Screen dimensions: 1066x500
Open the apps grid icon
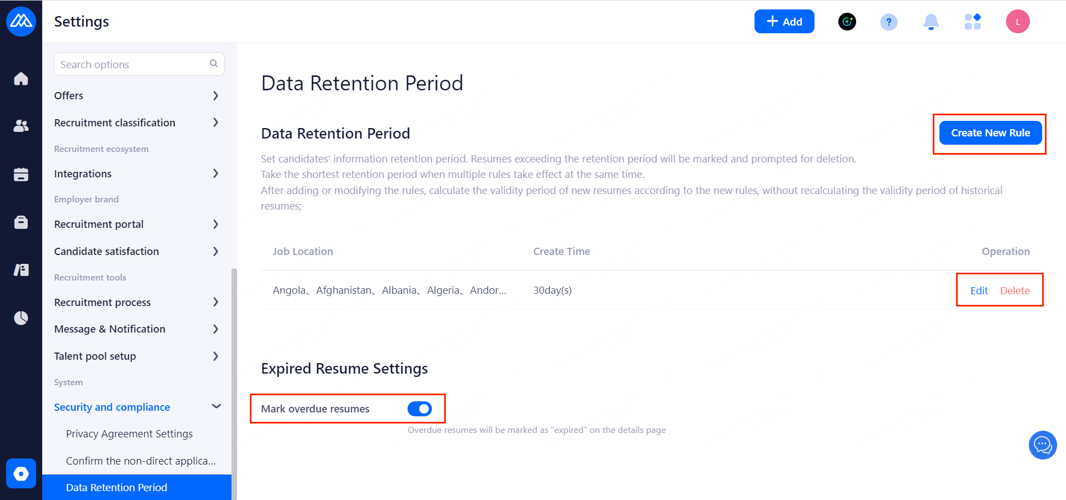tap(973, 22)
